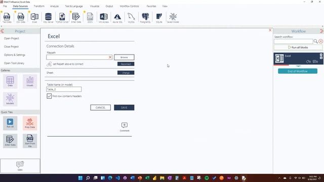Switch to the Visualize tab
Screen dimensions: 324x182
(95, 6)
